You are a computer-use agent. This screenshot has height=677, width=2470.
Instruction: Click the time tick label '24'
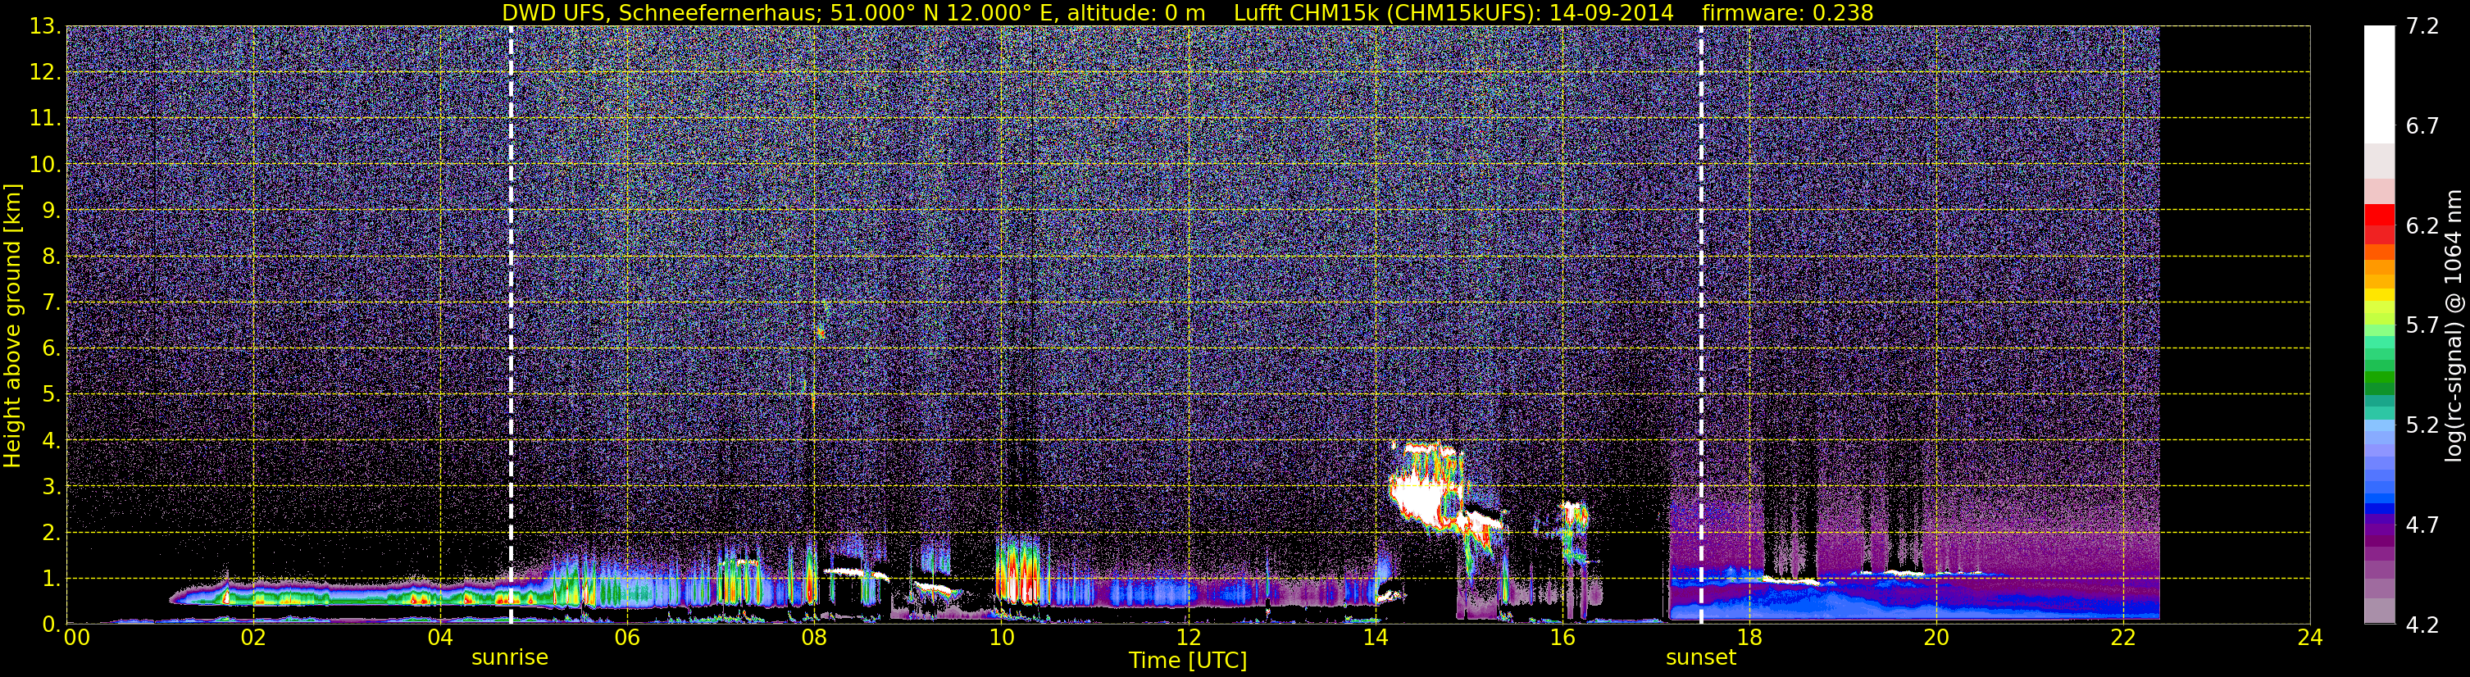pyautogui.click(x=2310, y=638)
